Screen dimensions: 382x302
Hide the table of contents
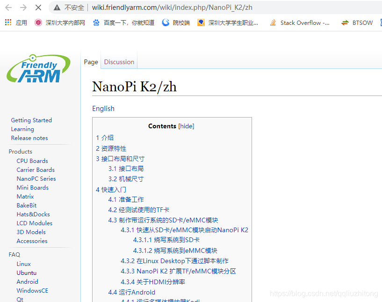(186, 126)
